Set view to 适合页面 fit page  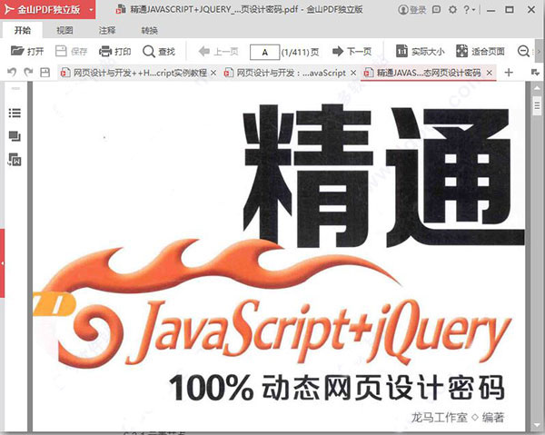481,52
